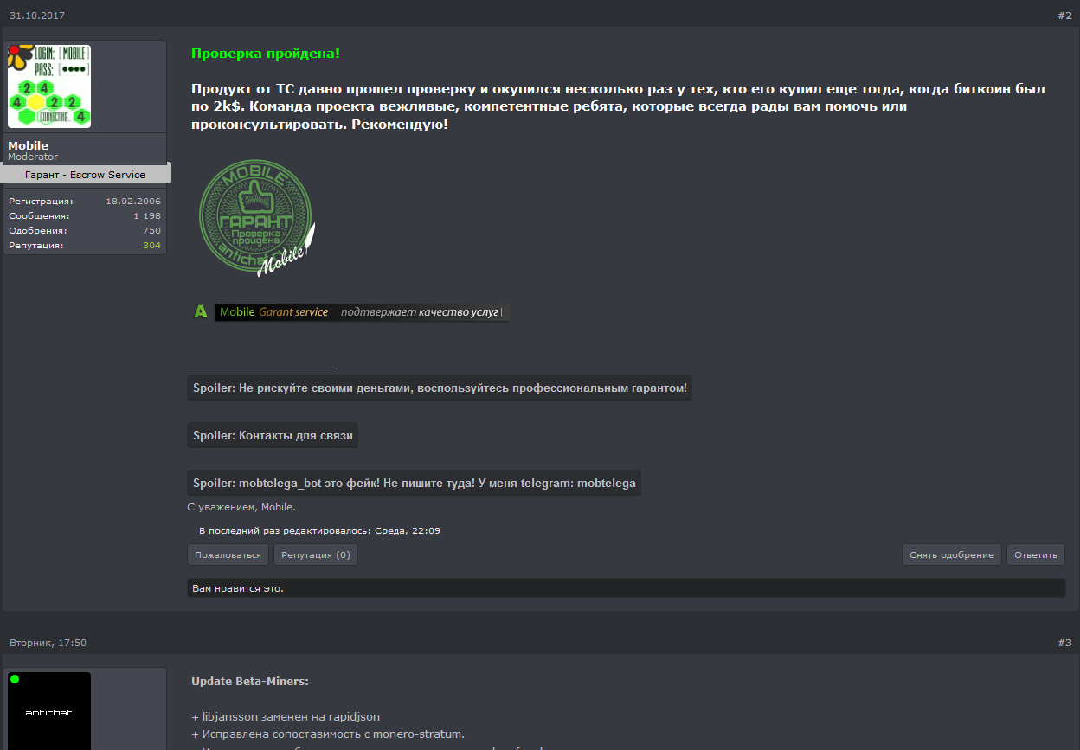This screenshot has height=750, width=1080.
Task: Click Ответить to reply to post
Action: (x=1036, y=555)
